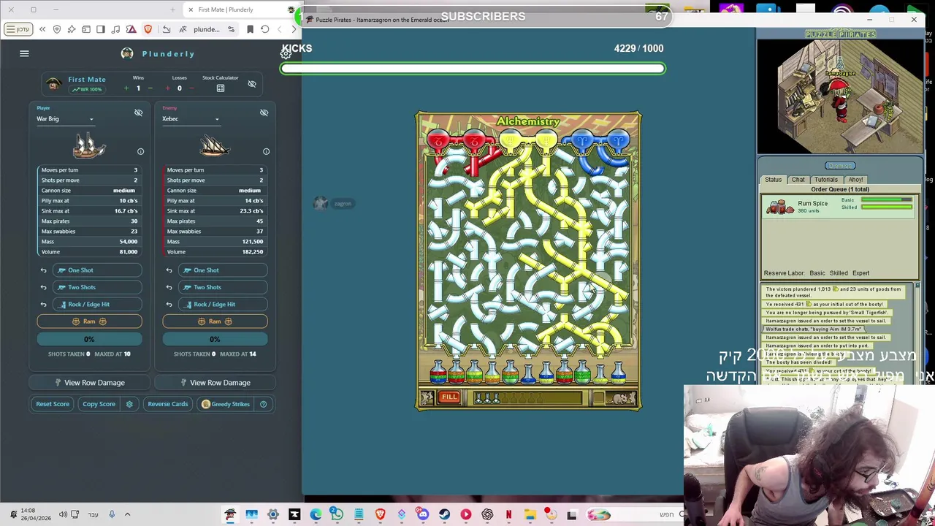
Task: Toggle the Greedy Strikes option
Action: pyautogui.click(x=226, y=404)
